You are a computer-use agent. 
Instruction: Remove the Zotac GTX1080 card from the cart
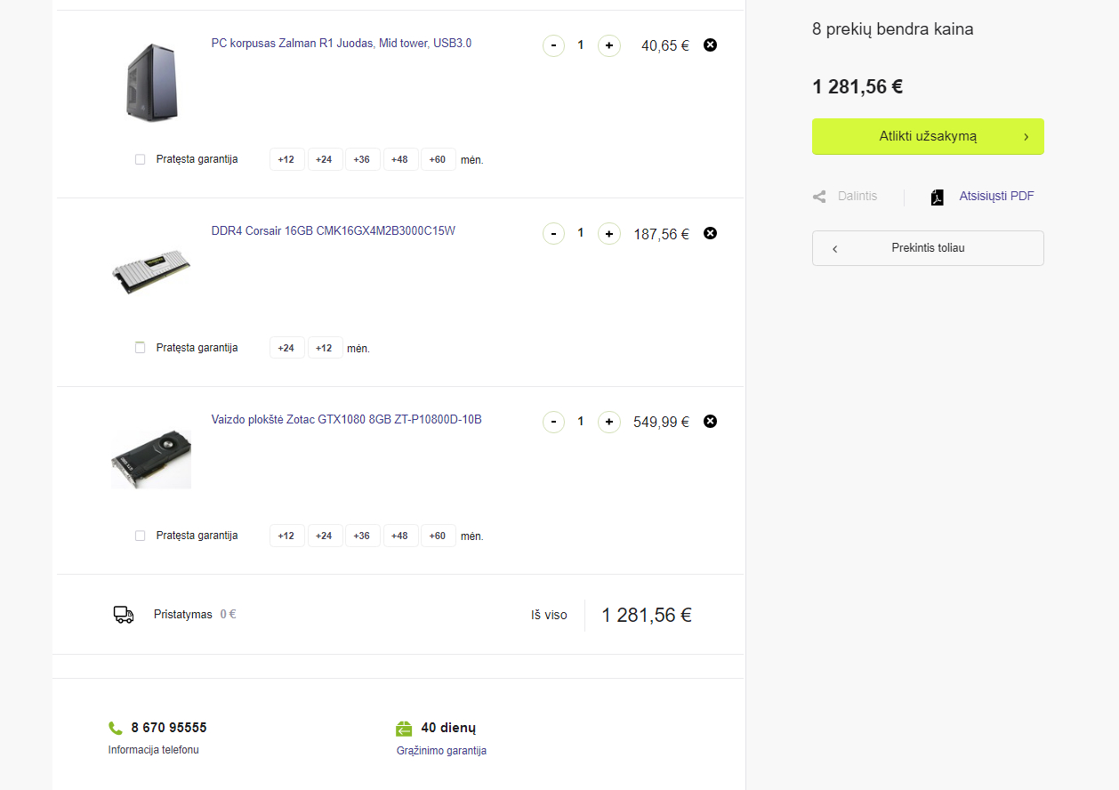(x=710, y=421)
